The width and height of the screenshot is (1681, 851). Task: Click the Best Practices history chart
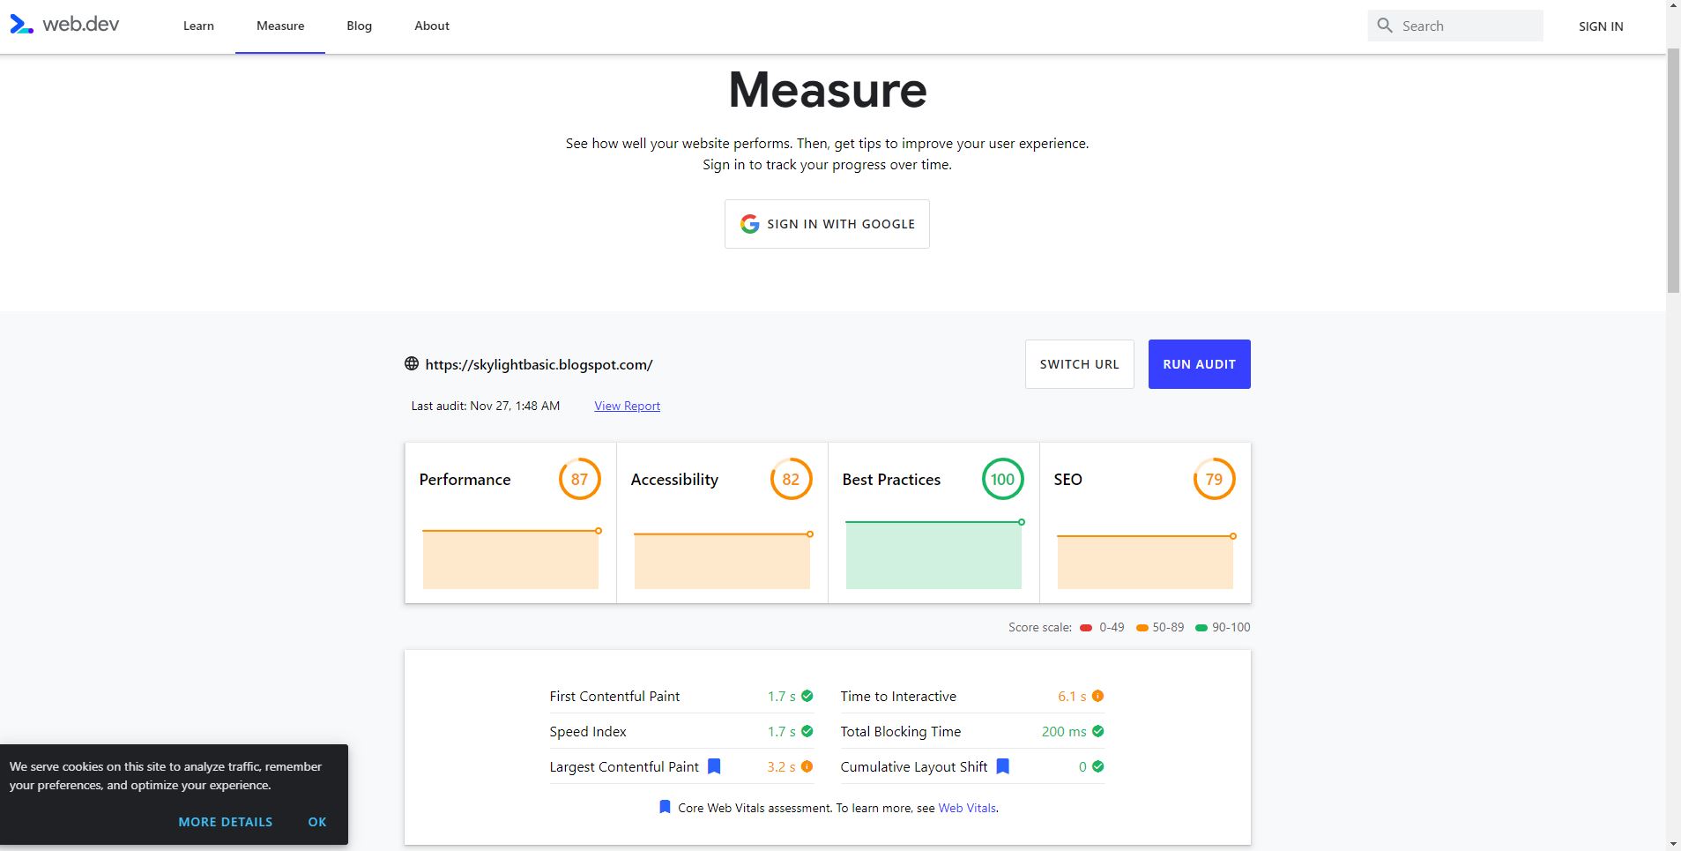[x=933, y=554]
